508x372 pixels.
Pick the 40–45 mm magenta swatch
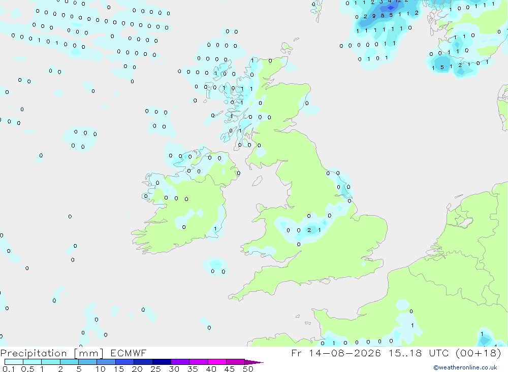point(217,362)
